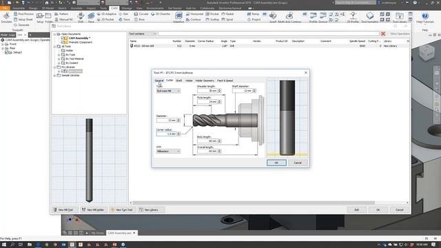441x248 pixels.
Task: Click the Drill operation icon
Action: pyautogui.click(x=81, y=17)
